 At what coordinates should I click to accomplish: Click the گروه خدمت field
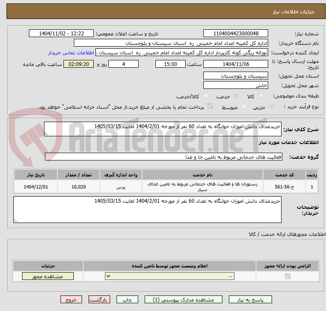(164, 157)
